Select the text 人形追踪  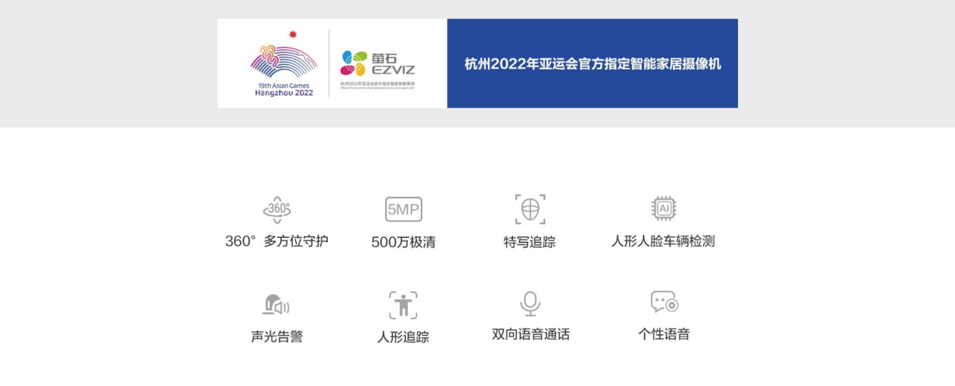(x=403, y=337)
